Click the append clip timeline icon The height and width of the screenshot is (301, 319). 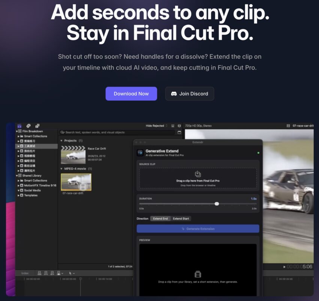(52, 273)
